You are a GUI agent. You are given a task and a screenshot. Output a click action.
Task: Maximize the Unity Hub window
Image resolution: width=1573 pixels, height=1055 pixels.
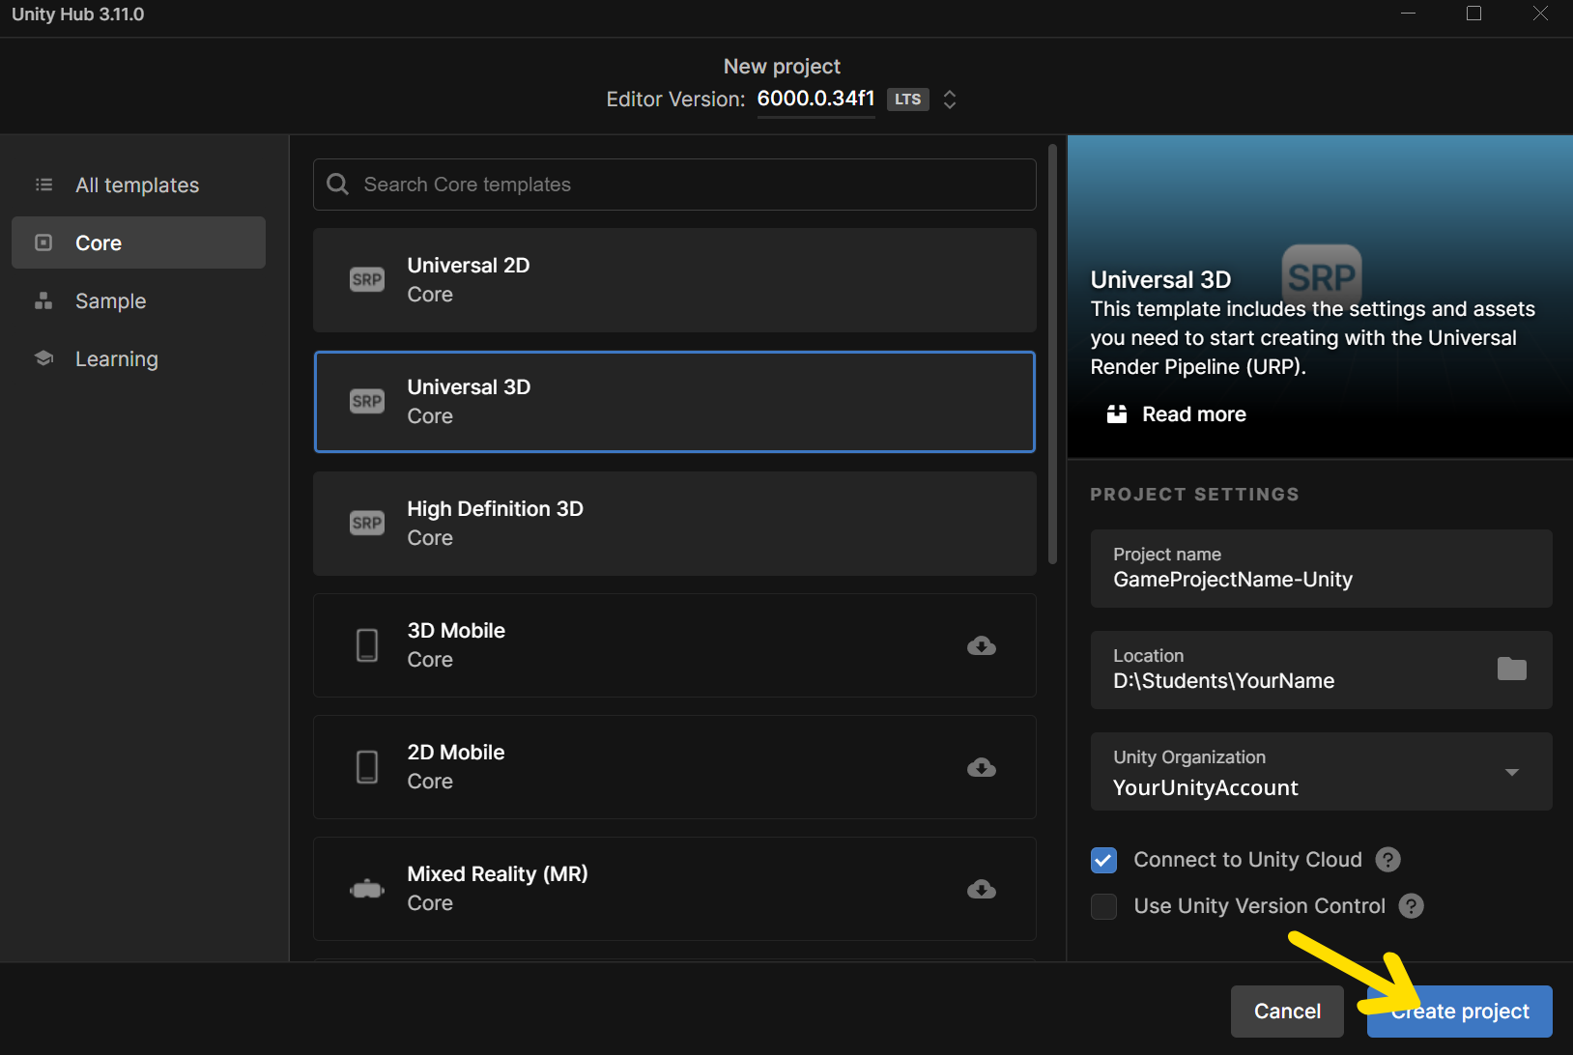point(1474,14)
